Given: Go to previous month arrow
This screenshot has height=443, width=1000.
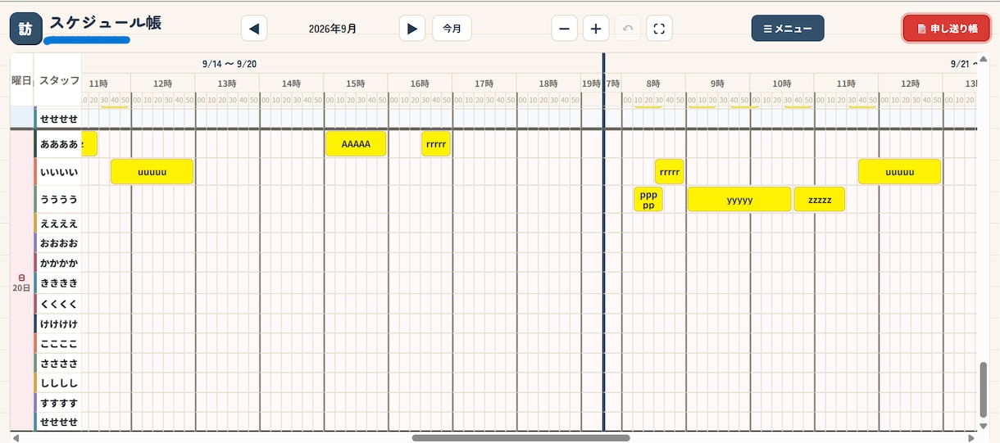Looking at the screenshot, I should pyautogui.click(x=254, y=28).
